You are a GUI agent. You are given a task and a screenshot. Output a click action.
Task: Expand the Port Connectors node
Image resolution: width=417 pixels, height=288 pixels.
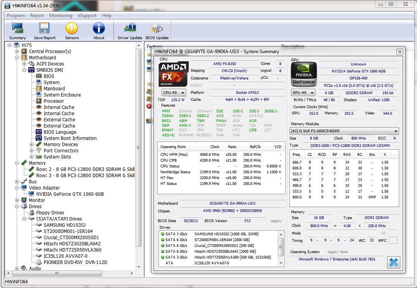(x=32, y=151)
